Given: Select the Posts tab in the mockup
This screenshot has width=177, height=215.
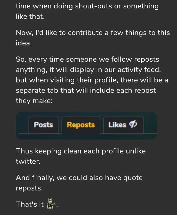Looking at the screenshot, I should tap(43, 125).
